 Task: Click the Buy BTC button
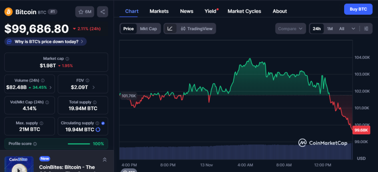click(x=358, y=10)
